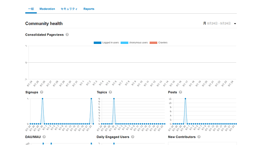The height and width of the screenshot is (145, 272).
Task: Show help for Consolidated Pageviews
Action: (67, 34)
